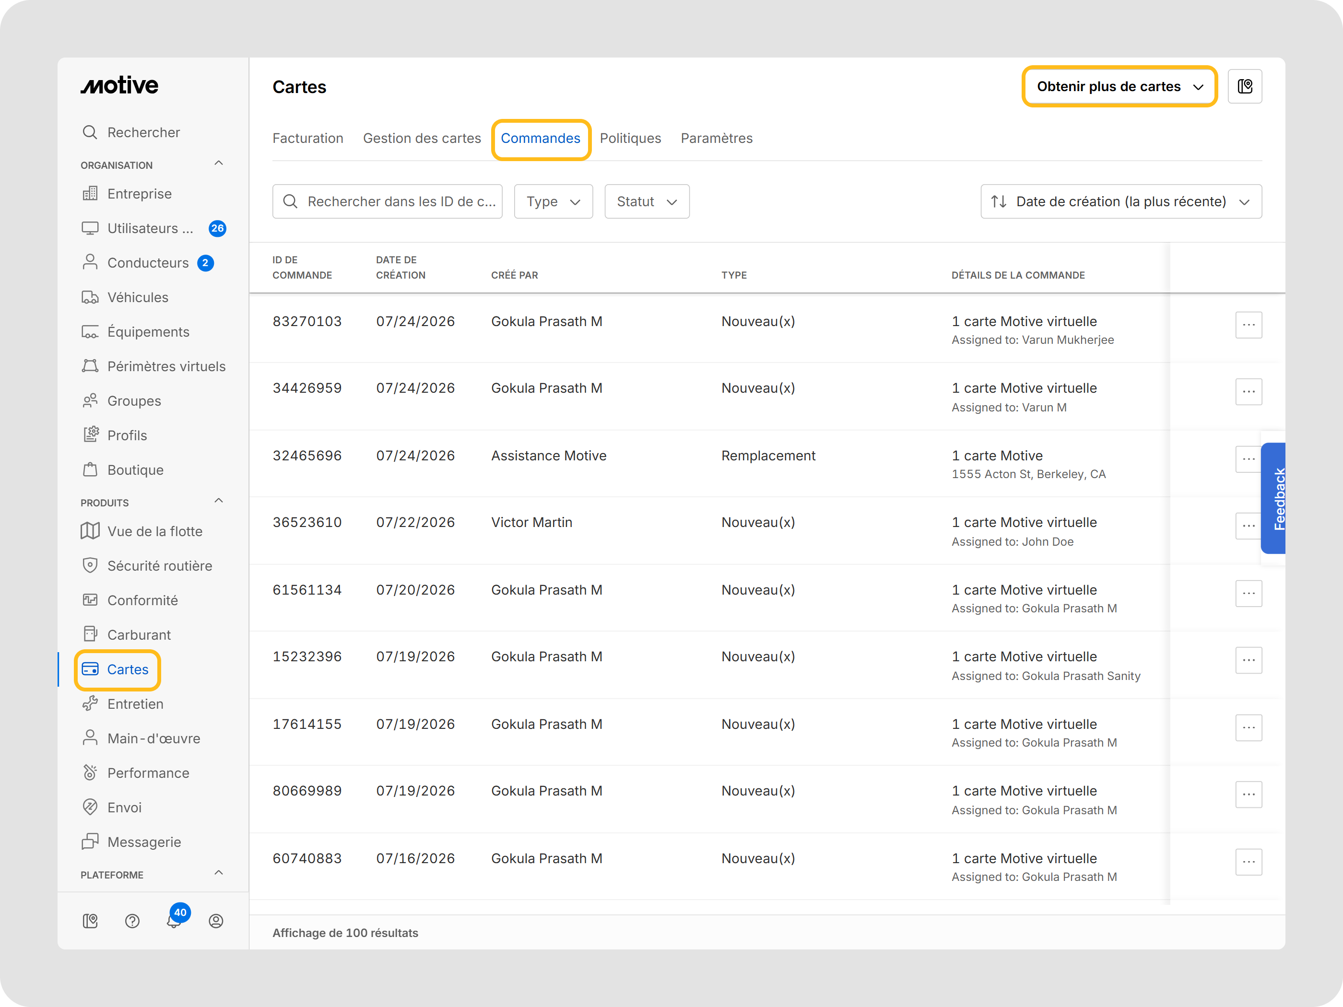Screen dimensions: 1343x1007
Task: Click order ID 36523610
Action: pyautogui.click(x=307, y=523)
